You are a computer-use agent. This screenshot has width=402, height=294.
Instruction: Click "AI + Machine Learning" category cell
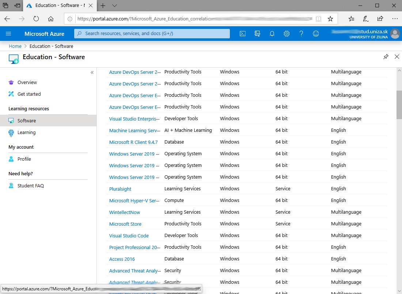pos(188,130)
